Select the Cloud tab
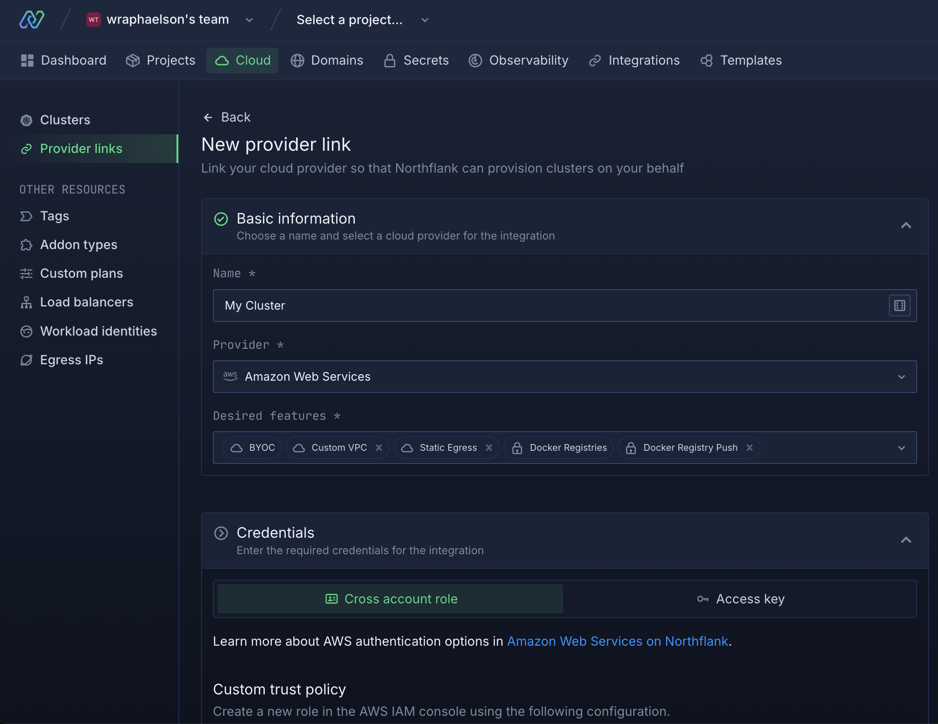 242,60
